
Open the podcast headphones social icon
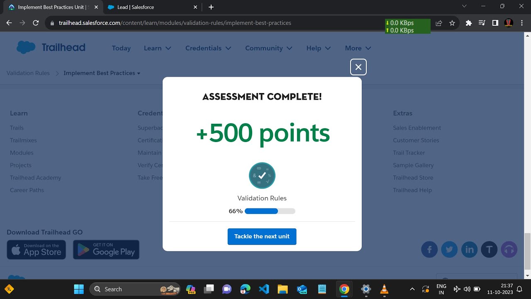pos(509,250)
